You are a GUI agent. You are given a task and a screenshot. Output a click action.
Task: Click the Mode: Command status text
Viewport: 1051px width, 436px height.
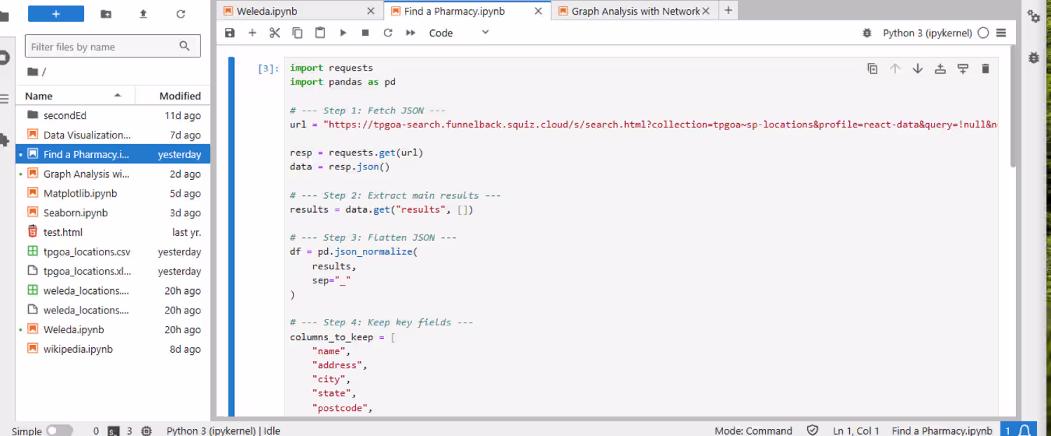coord(753,431)
